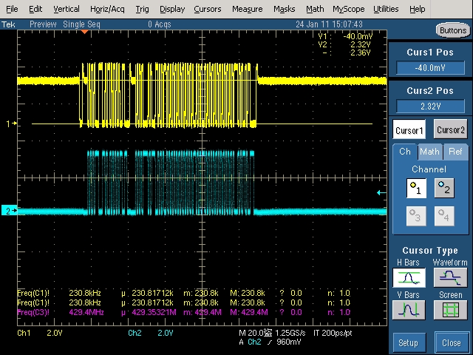Select disabled Channel 3 source button
The height and width of the screenshot is (355, 473).
[416, 216]
